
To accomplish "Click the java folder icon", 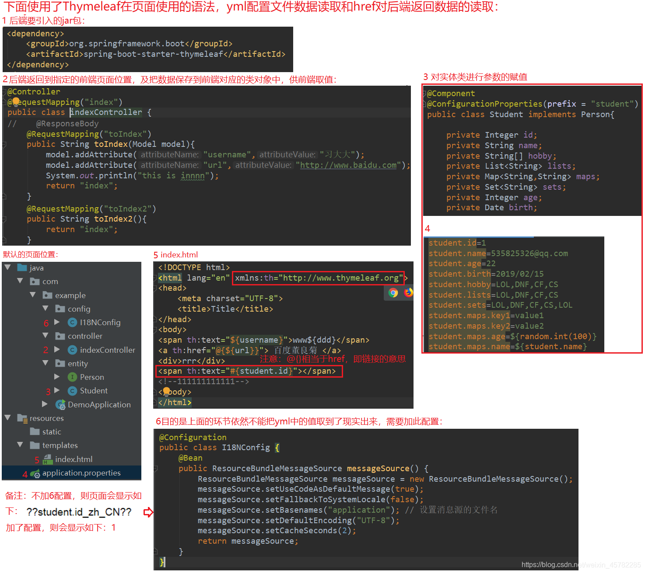I will 22,267.
